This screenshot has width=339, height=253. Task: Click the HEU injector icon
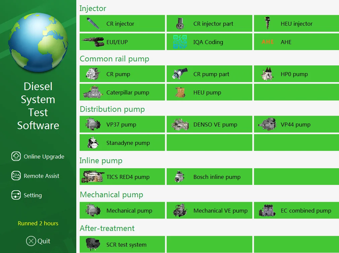pyautogui.click(x=267, y=23)
